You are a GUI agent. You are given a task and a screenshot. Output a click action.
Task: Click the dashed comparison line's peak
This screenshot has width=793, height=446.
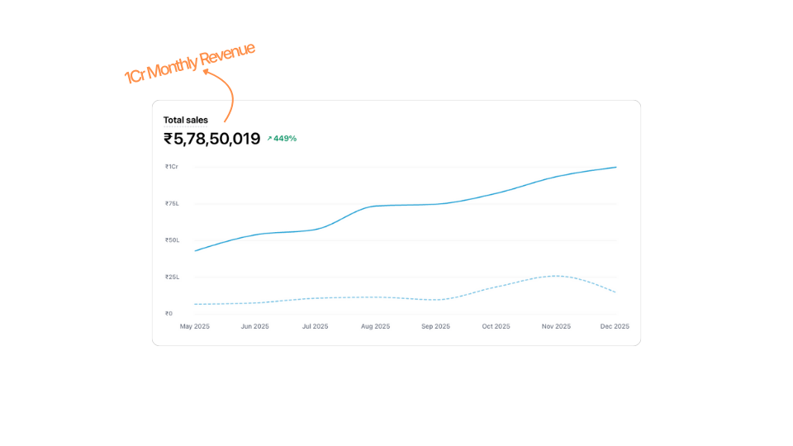point(558,276)
